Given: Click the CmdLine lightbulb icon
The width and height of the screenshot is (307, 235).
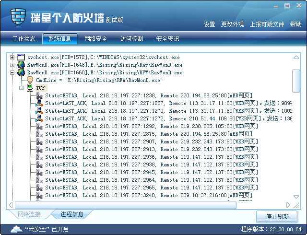Looking at the screenshot, I should (30, 80).
